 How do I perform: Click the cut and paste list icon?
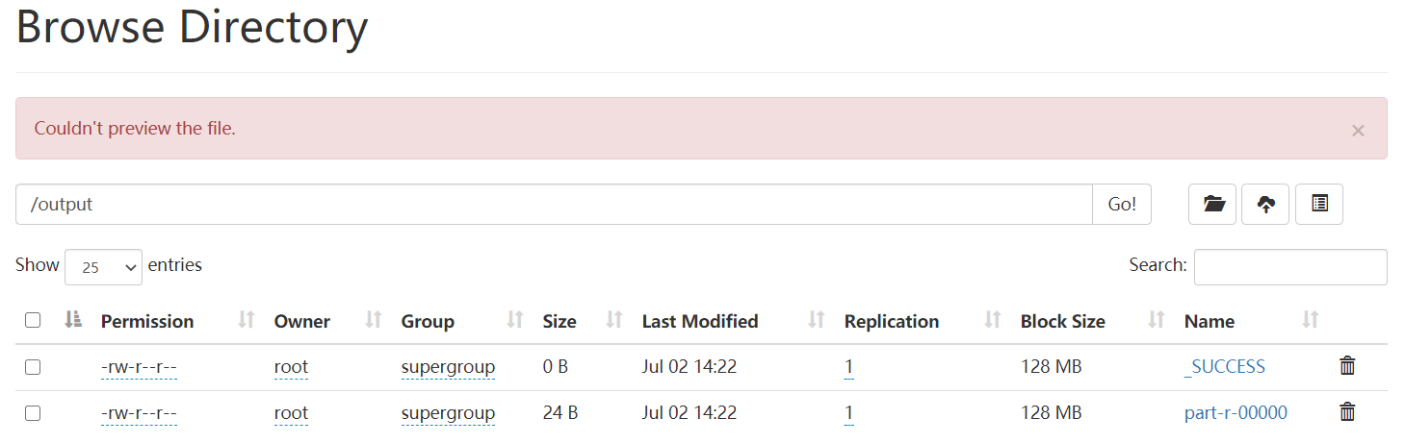(1319, 205)
